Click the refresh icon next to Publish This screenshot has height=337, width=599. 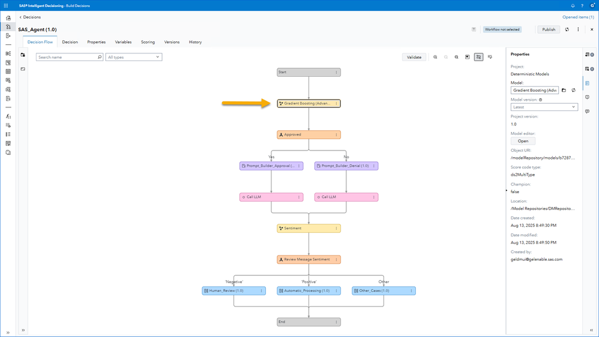[x=567, y=29]
